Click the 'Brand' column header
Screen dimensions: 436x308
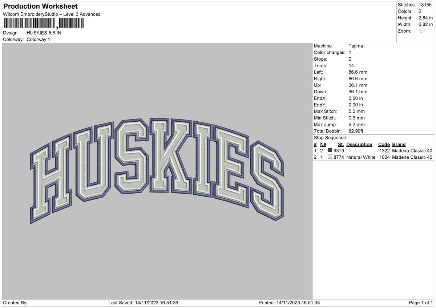tap(399, 144)
